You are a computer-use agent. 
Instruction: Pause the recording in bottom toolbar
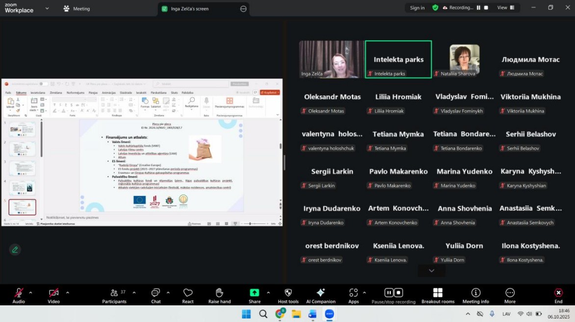tap(389, 293)
